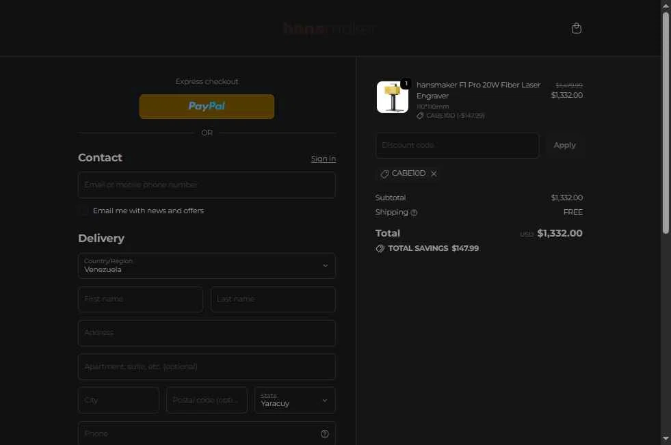Check Email me with news and offers

pos(83,211)
